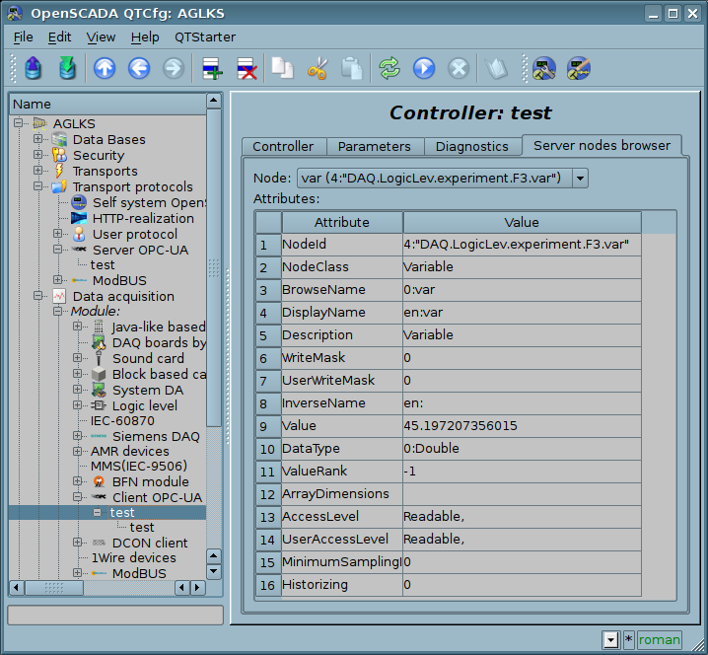708x655 pixels.
Task: Collapse the Server OPC-UA node
Action: click(58, 249)
